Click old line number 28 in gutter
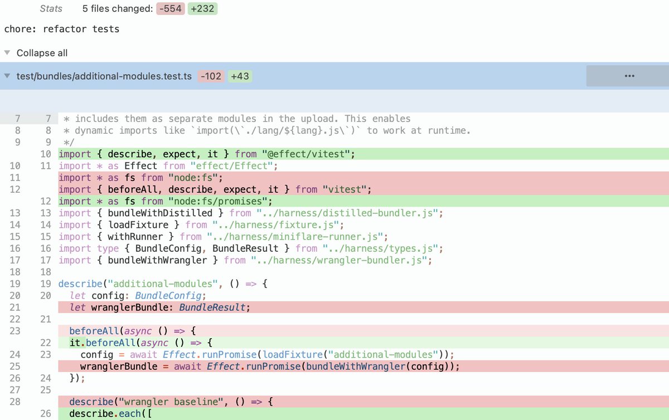 pos(15,402)
